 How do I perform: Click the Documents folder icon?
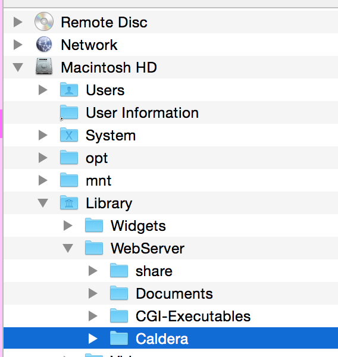click(119, 293)
